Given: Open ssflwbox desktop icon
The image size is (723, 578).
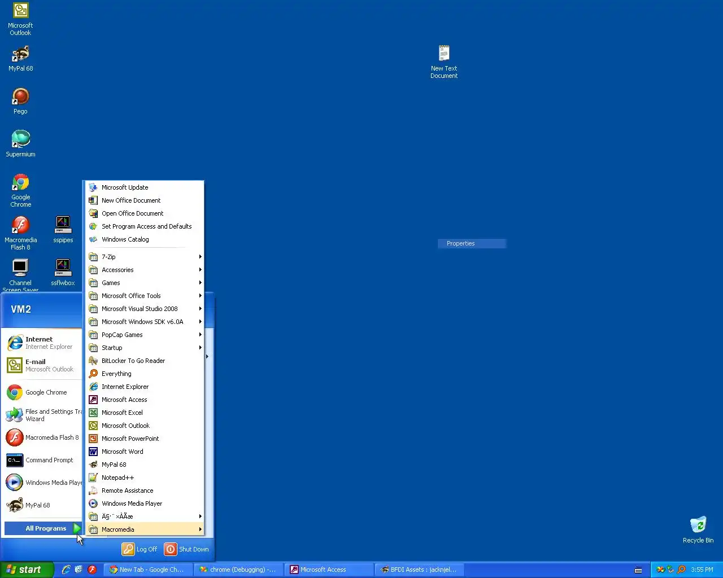Looking at the screenshot, I should (x=63, y=273).
